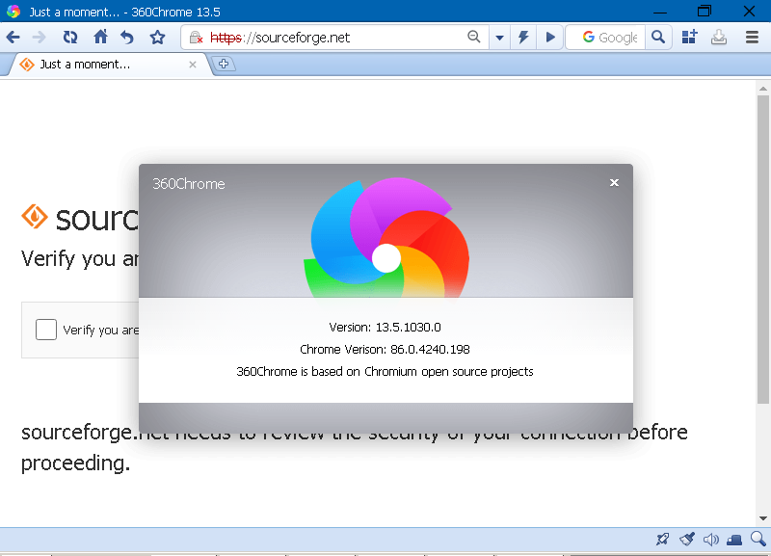Expand the address bar dropdown arrow
Image resolution: width=771 pixels, height=556 pixels.
point(499,38)
